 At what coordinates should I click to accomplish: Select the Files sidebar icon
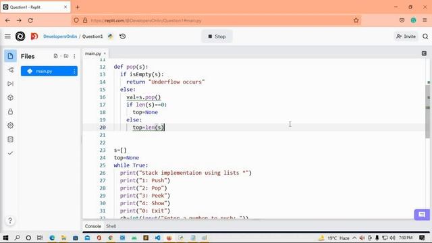11,56
